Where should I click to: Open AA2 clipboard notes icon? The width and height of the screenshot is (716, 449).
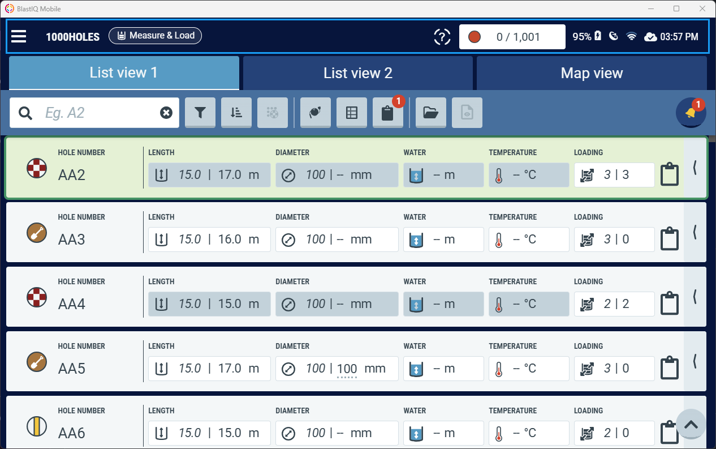tap(670, 174)
